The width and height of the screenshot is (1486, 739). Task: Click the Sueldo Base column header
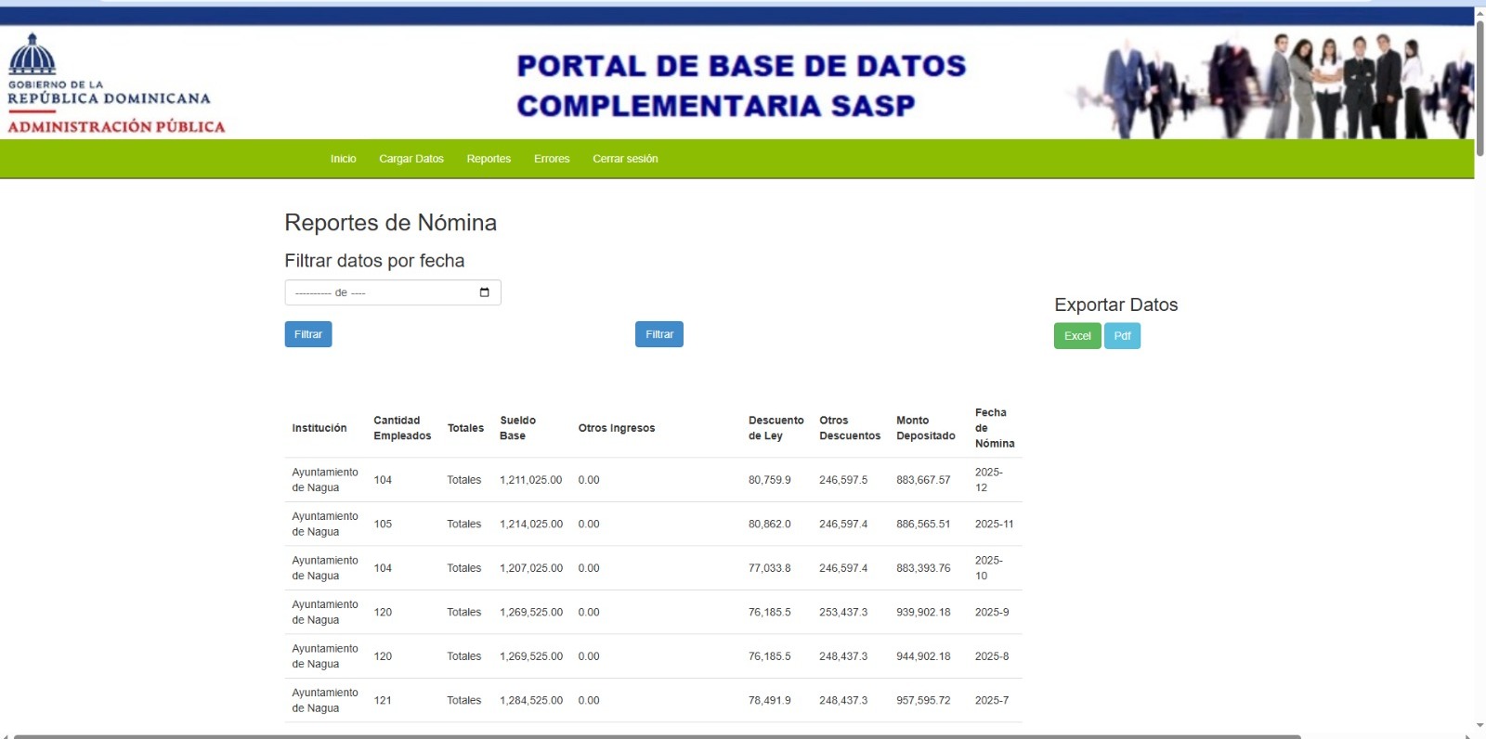(x=517, y=428)
